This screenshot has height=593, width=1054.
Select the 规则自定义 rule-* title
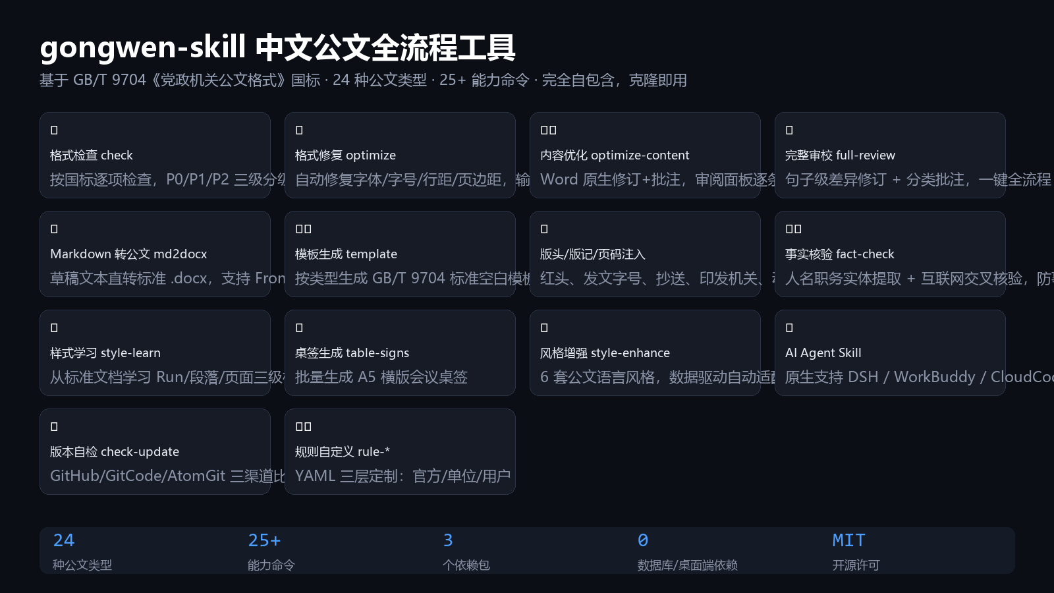pyautogui.click(x=343, y=452)
